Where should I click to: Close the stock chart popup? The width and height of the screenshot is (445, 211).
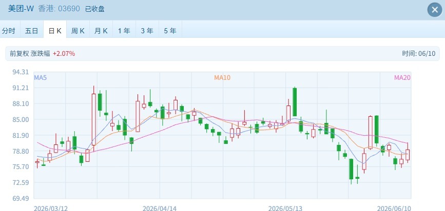(435, 10)
